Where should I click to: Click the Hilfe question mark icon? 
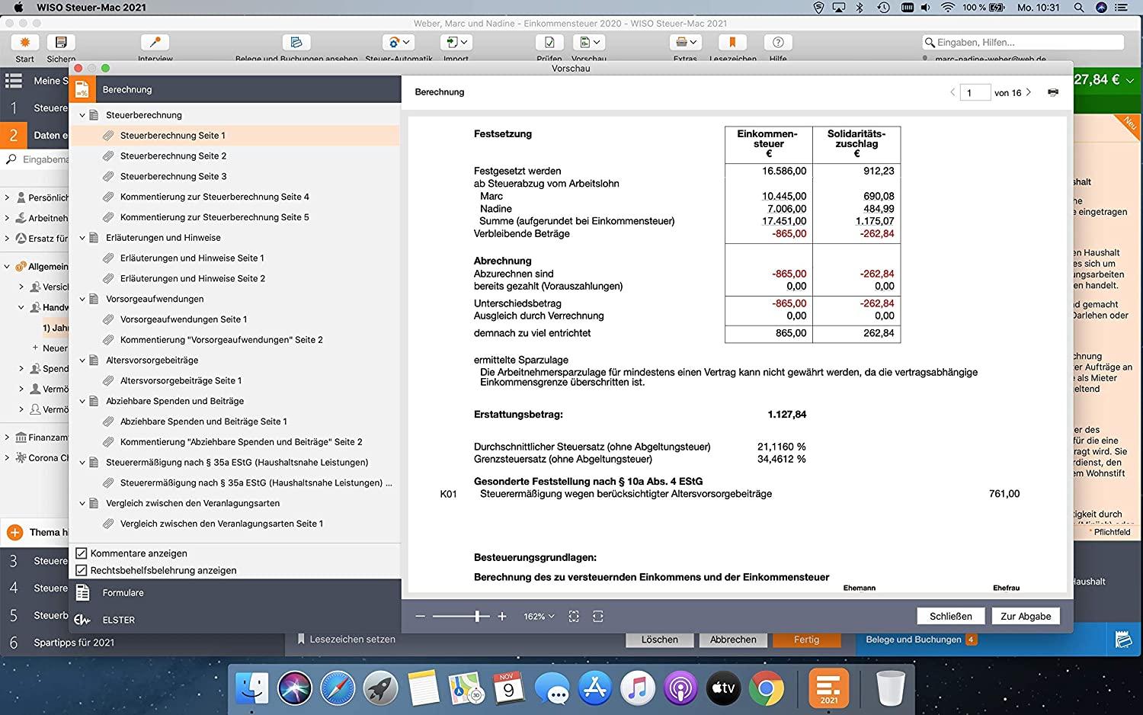coord(778,43)
